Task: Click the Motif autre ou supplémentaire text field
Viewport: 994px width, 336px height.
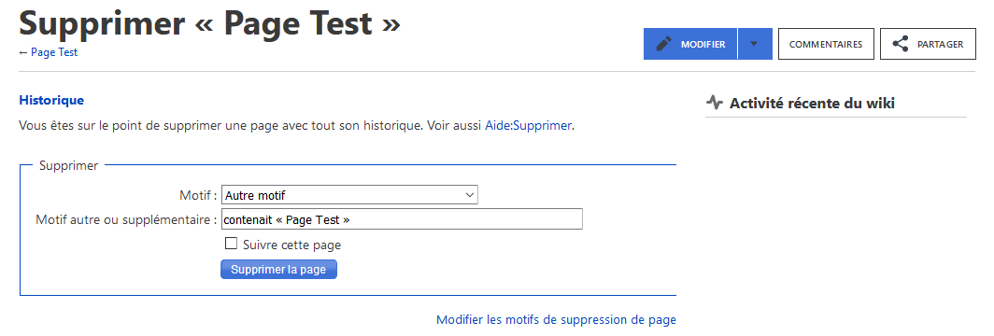Action: [x=402, y=219]
